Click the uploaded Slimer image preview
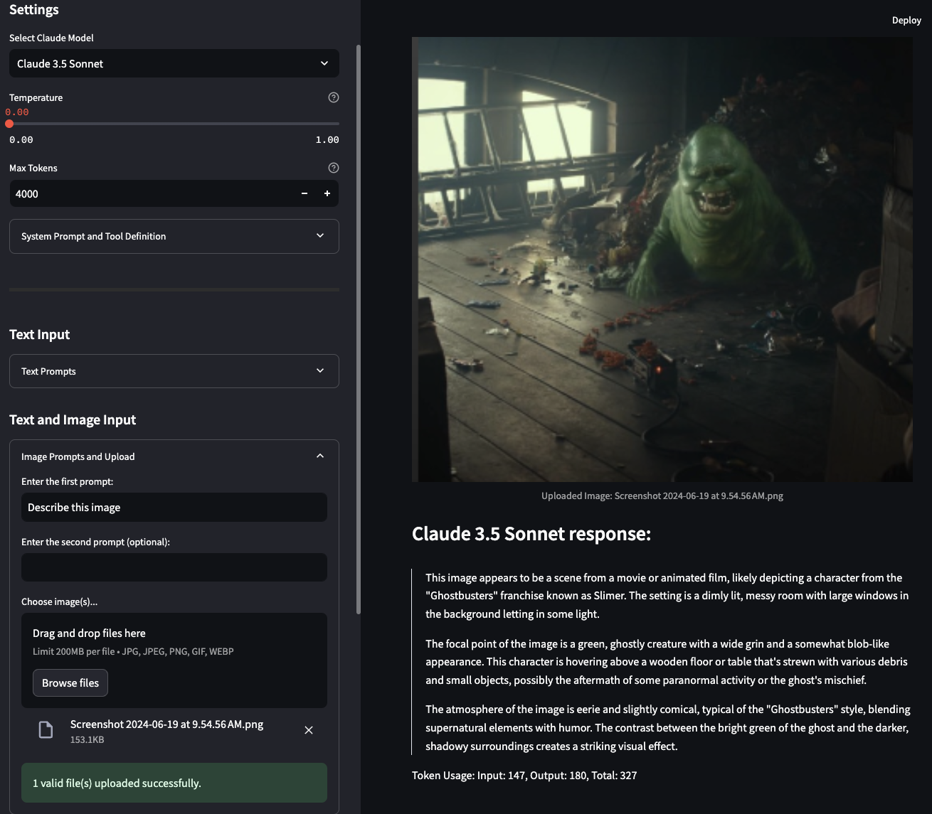The height and width of the screenshot is (814, 932). [x=662, y=259]
